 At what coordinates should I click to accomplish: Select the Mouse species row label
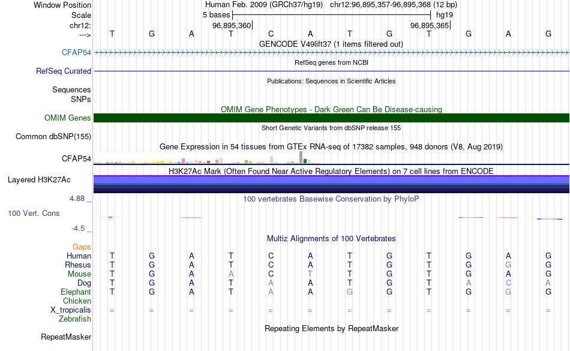79,274
